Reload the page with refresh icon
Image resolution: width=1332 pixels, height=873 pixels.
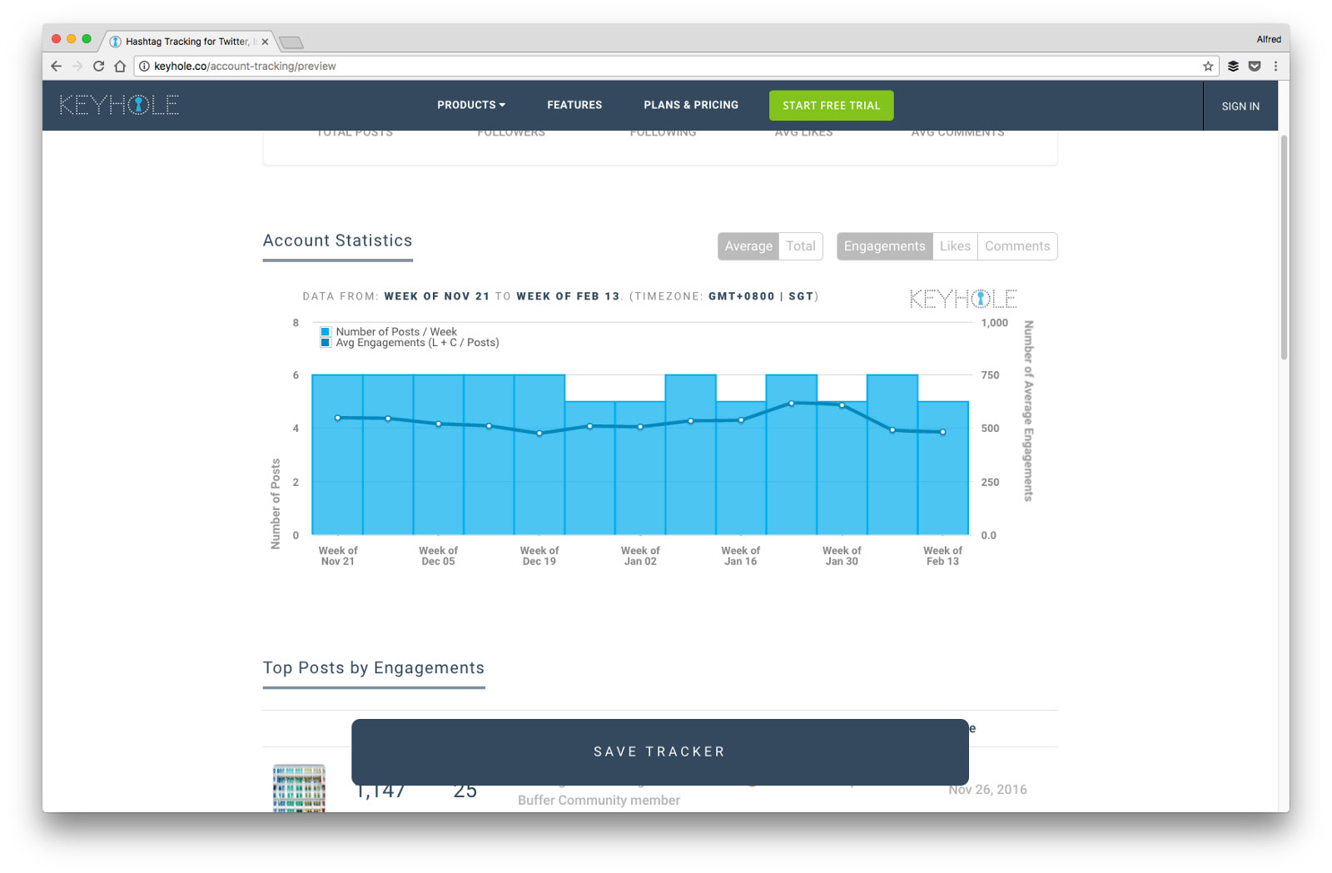[x=98, y=66]
